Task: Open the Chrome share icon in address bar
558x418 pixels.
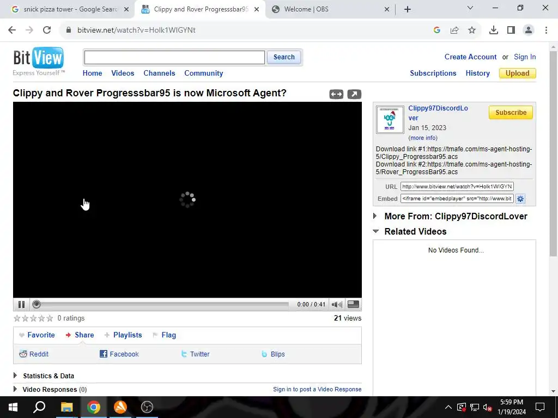Action: click(x=454, y=30)
